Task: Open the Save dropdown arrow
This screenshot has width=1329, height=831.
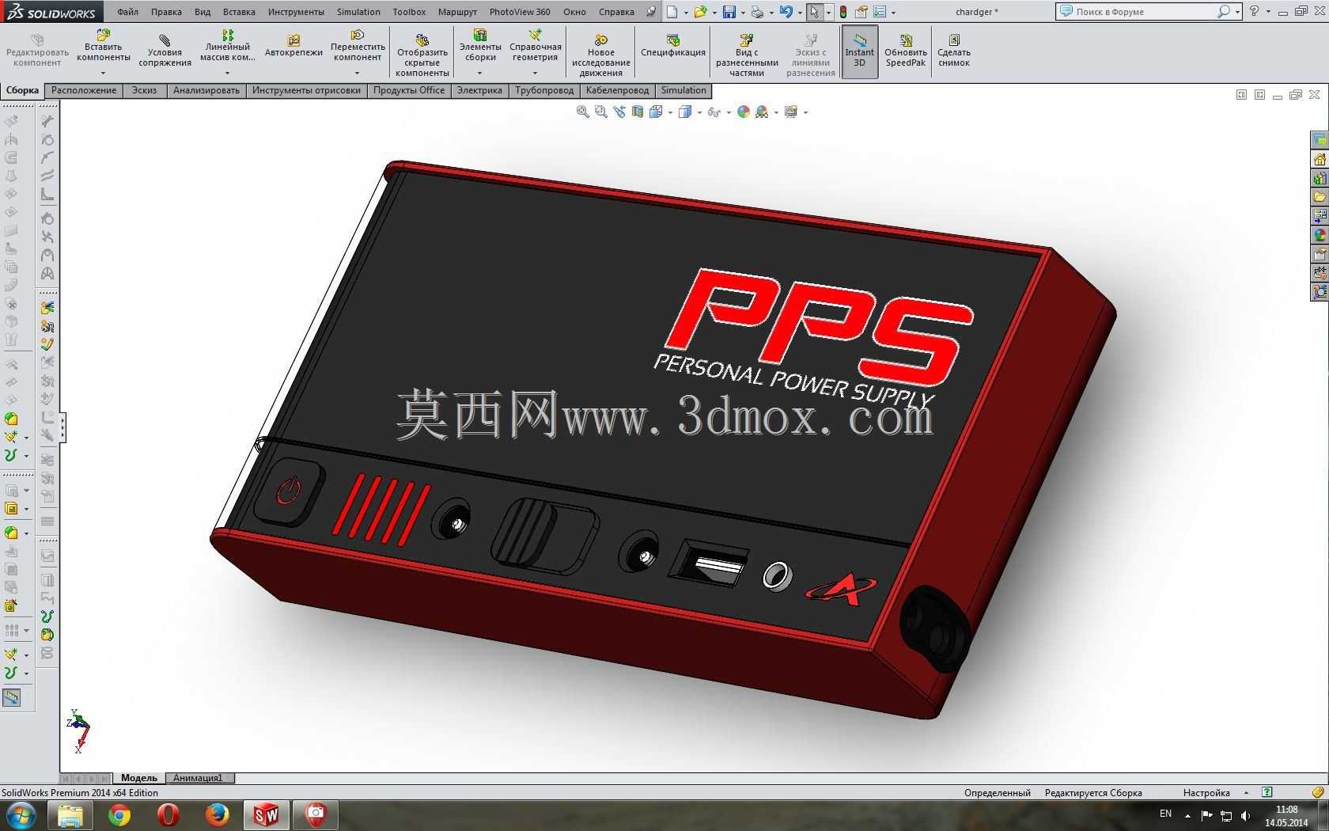Action: [x=743, y=13]
